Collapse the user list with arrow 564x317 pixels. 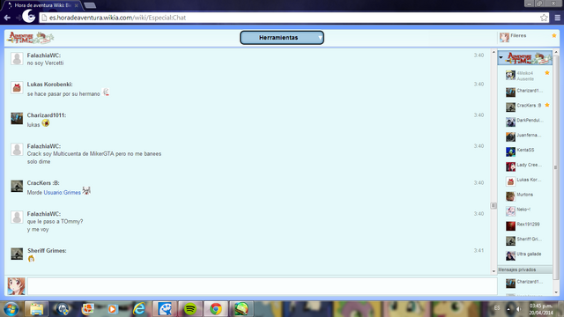coord(501,57)
